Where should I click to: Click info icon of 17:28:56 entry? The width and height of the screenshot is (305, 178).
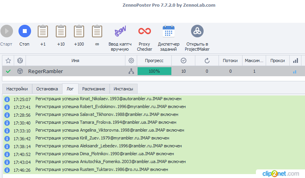click(7, 115)
